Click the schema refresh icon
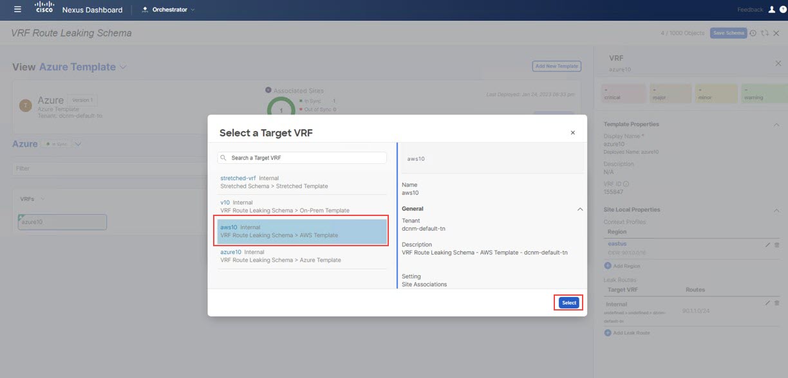Image resolution: width=788 pixels, height=378 pixels. coord(765,33)
